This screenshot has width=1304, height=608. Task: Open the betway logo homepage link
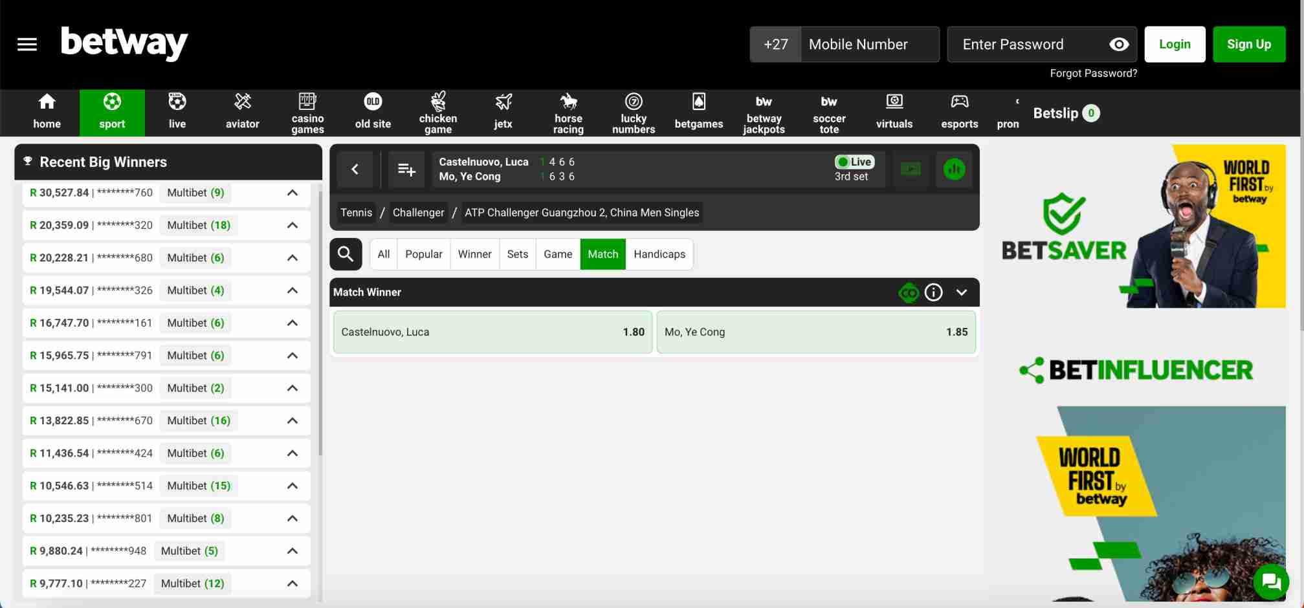(x=124, y=43)
